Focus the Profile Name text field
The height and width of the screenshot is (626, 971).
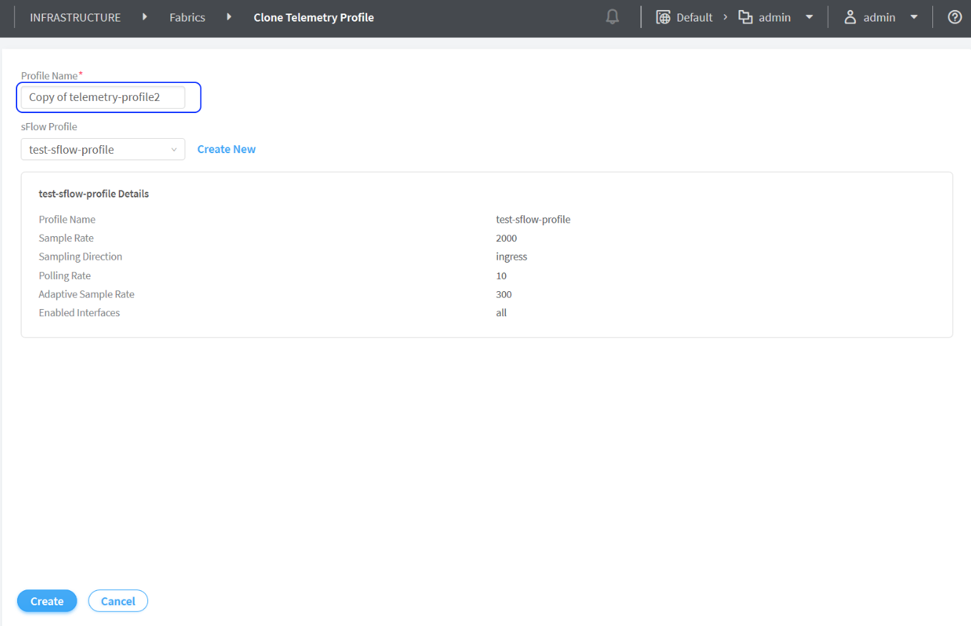click(103, 97)
